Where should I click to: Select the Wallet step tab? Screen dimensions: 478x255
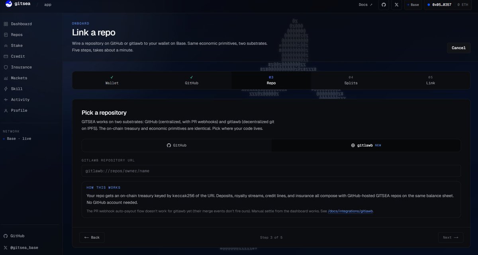[112, 80]
